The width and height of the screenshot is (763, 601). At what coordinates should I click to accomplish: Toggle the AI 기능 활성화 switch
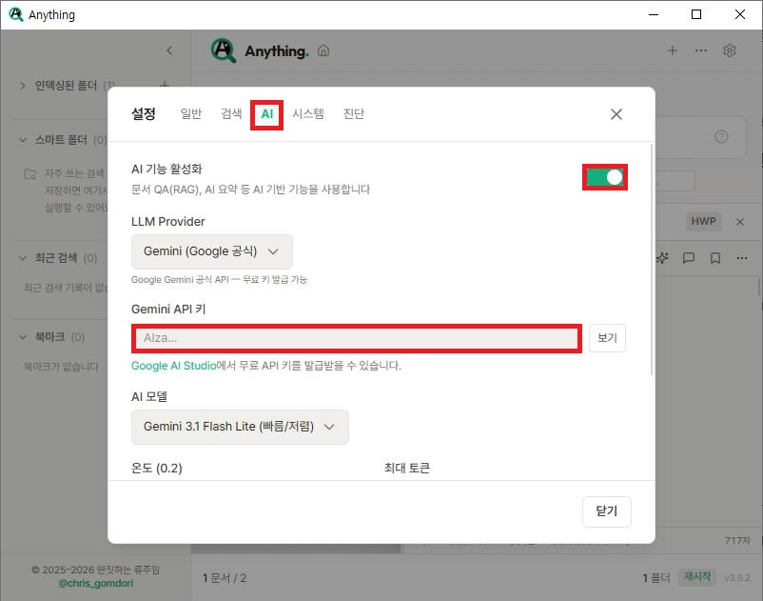604,177
